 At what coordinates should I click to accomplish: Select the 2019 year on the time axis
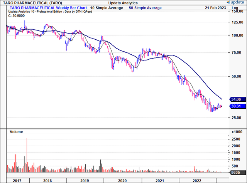tap(85, 181)
